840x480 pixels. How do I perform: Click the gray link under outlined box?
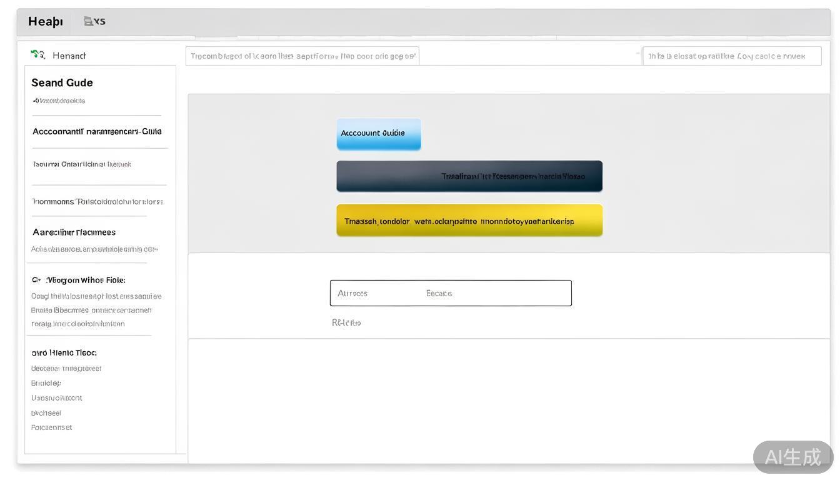(x=346, y=322)
